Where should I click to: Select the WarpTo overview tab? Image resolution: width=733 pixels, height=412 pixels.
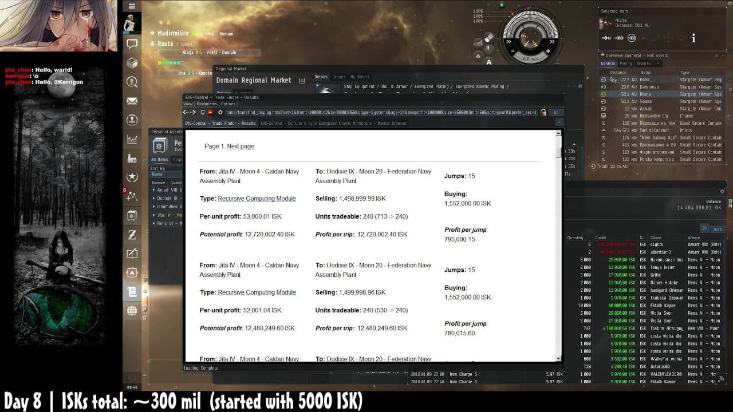coord(644,64)
